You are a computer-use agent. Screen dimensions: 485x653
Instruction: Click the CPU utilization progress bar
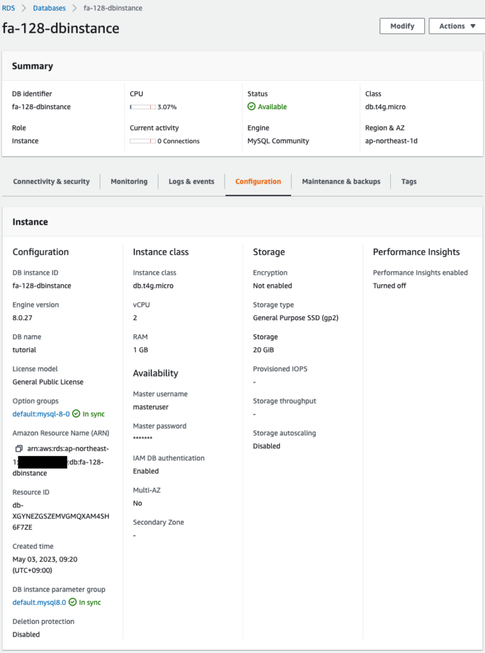pyautogui.click(x=141, y=107)
